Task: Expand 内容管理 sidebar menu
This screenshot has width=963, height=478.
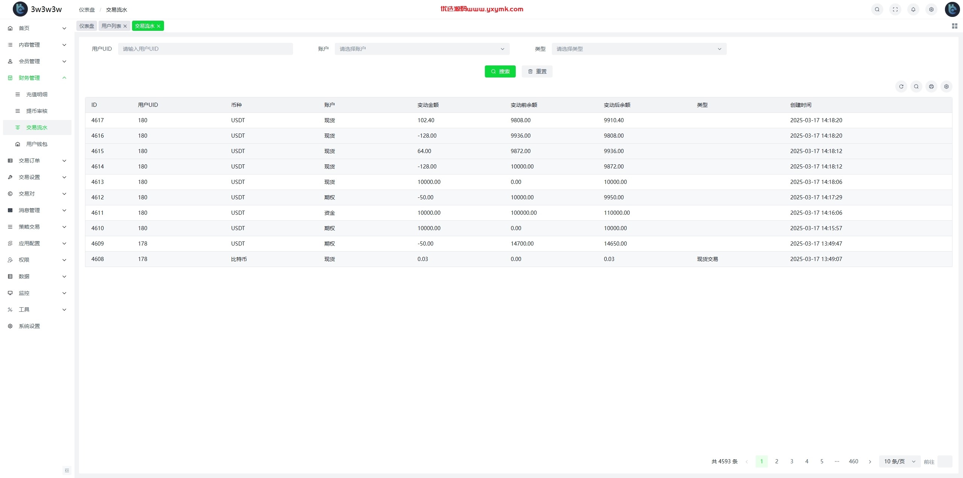Action: tap(37, 45)
